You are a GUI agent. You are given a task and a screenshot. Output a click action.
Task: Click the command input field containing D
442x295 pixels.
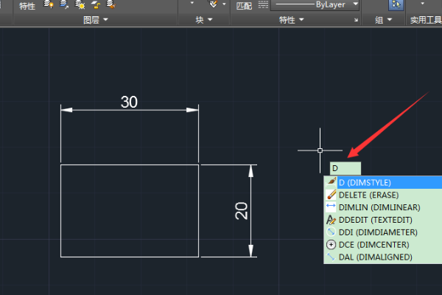[x=345, y=168]
